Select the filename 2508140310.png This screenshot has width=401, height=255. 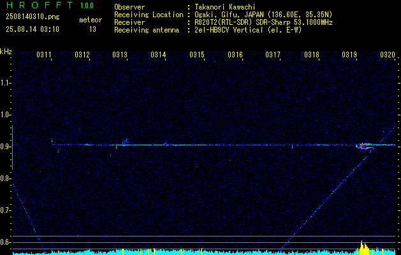pos(33,17)
